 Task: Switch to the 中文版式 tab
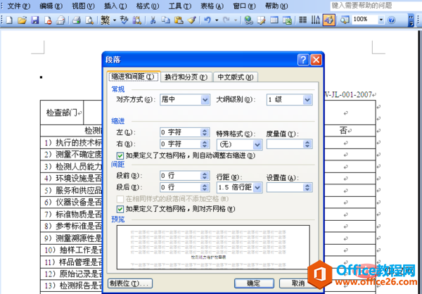(x=236, y=77)
